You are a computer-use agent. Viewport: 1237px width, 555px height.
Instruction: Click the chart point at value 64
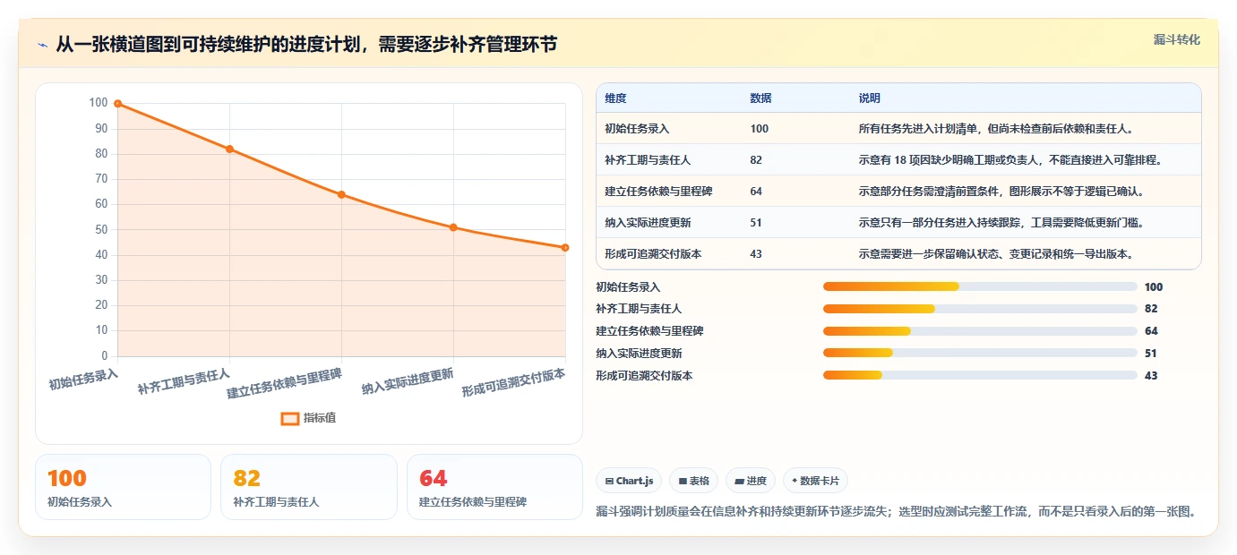pyautogui.click(x=341, y=194)
